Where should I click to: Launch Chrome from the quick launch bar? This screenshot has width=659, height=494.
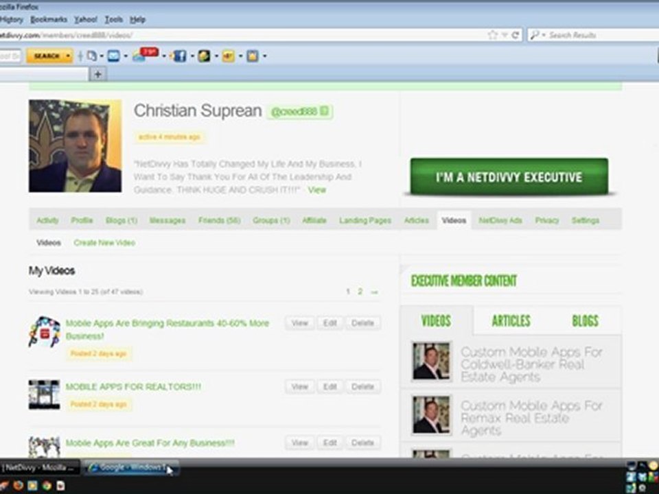pyautogui.click(x=47, y=486)
